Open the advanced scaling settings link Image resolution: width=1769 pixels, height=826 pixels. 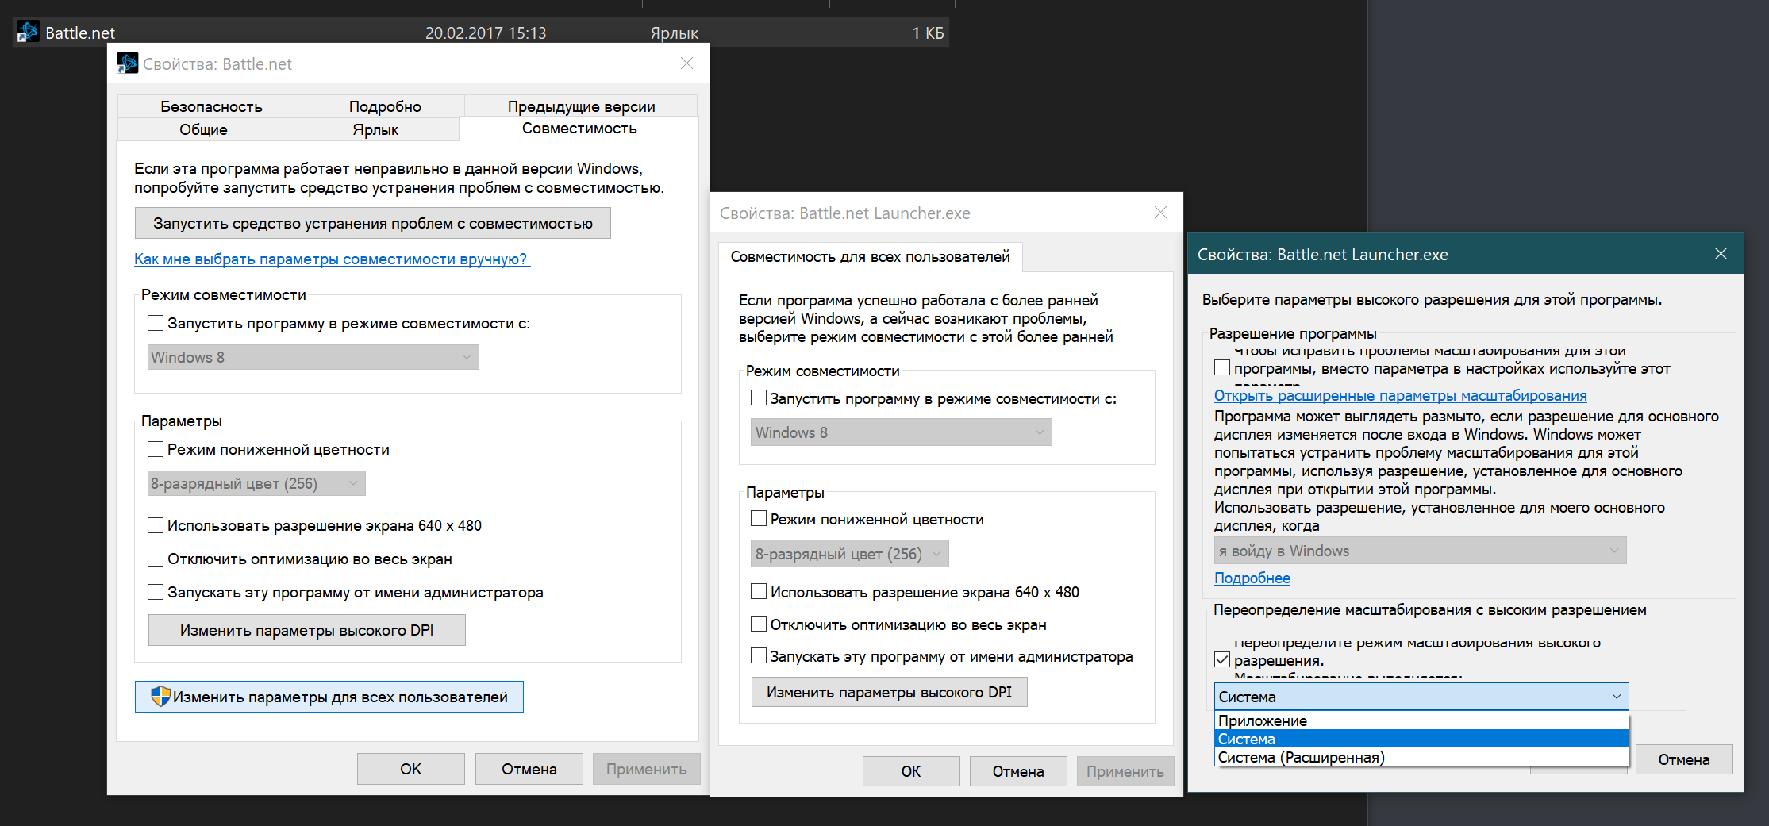1400,395
